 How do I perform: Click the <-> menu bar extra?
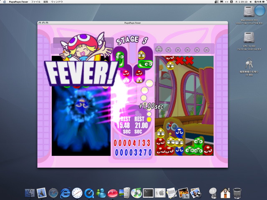(x=227, y=2)
